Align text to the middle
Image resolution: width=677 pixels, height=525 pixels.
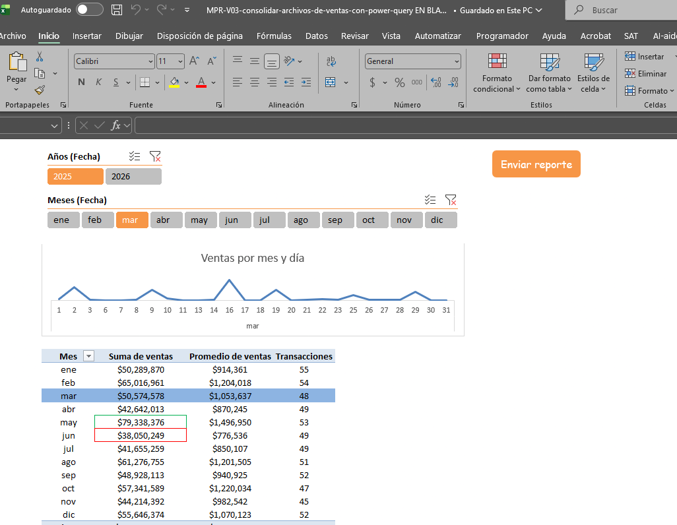click(255, 61)
